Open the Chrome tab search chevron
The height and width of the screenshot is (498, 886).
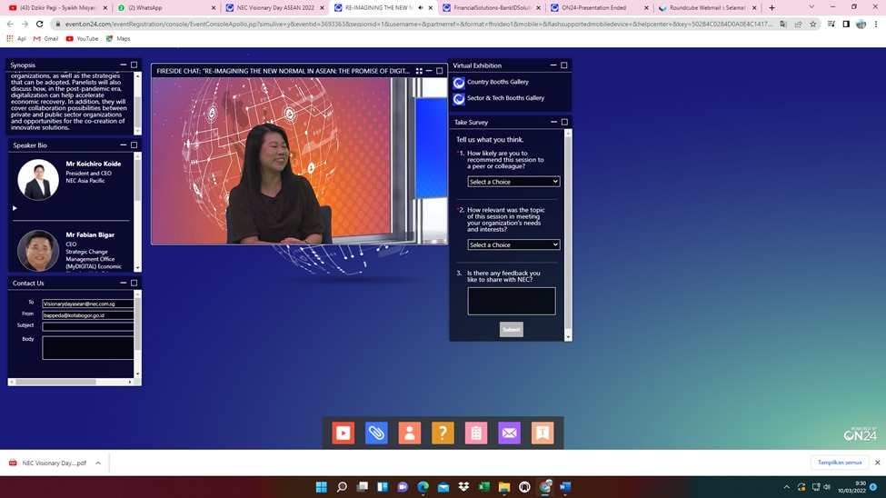pos(811,7)
